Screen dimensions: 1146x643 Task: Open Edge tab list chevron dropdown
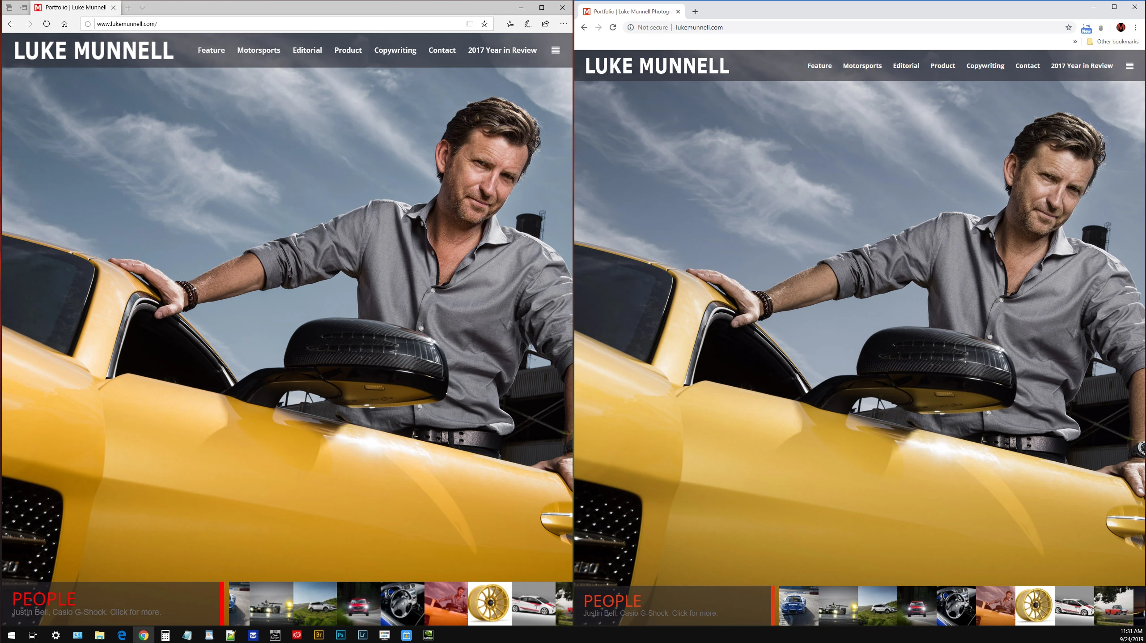click(x=142, y=8)
